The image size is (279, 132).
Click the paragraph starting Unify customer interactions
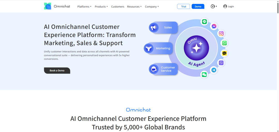[x=87, y=55]
